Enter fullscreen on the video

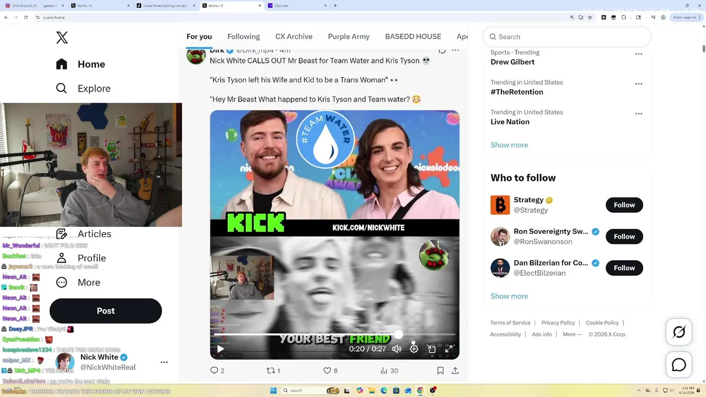[x=449, y=348]
